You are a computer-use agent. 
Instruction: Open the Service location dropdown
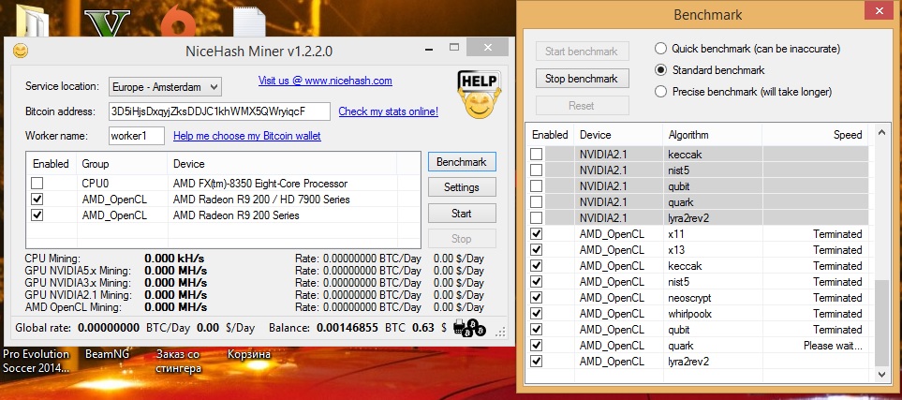coord(165,87)
